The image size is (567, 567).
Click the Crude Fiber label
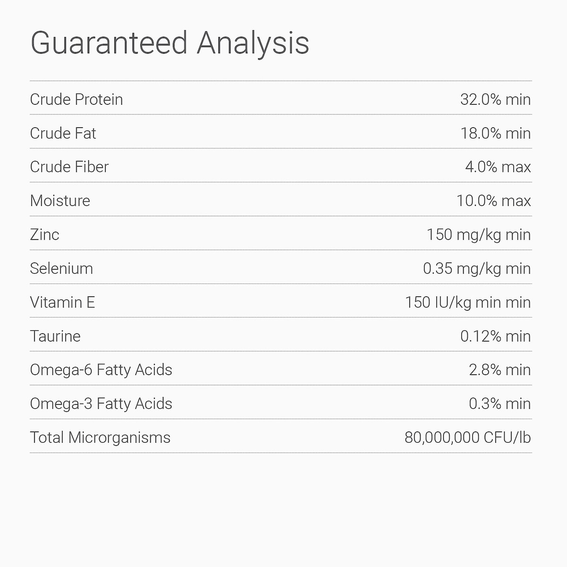coord(69,167)
